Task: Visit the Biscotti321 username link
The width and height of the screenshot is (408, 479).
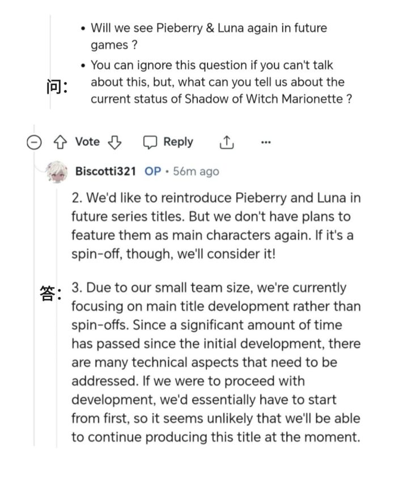Action: tap(105, 172)
